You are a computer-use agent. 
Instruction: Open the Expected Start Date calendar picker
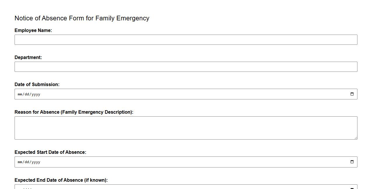(x=352, y=162)
